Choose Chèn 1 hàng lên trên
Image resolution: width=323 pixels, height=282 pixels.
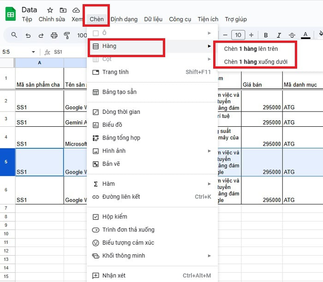[x=251, y=49]
